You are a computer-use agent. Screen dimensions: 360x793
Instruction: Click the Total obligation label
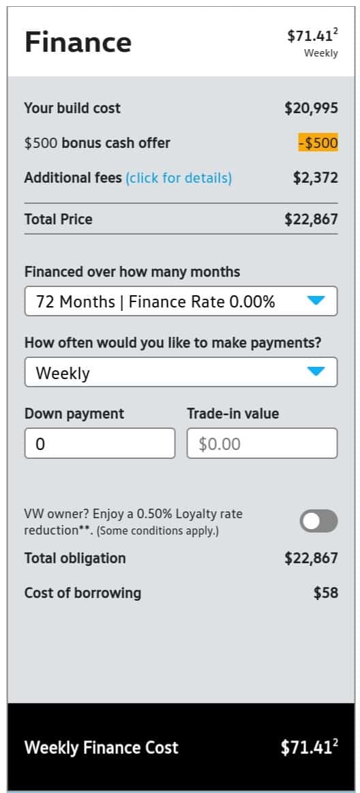(75, 558)
